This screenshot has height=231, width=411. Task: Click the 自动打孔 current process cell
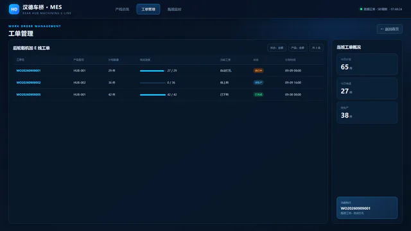pyautogui.click(x=225, y=71)
